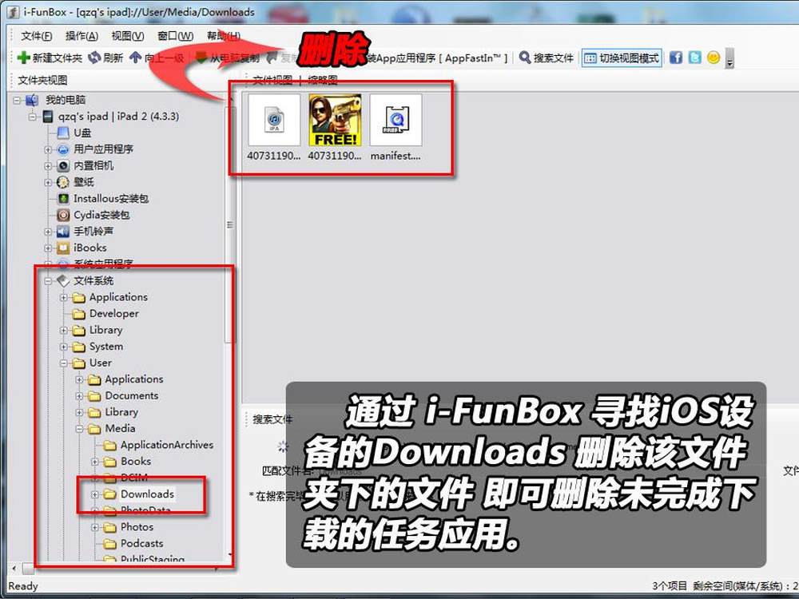Click the New Folder (新建文件夹) toolbar button

click(x=50, y=58)
